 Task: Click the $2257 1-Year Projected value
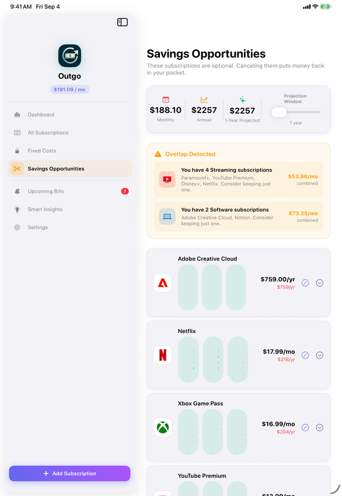pyautogui.click(x=242, y=111)
